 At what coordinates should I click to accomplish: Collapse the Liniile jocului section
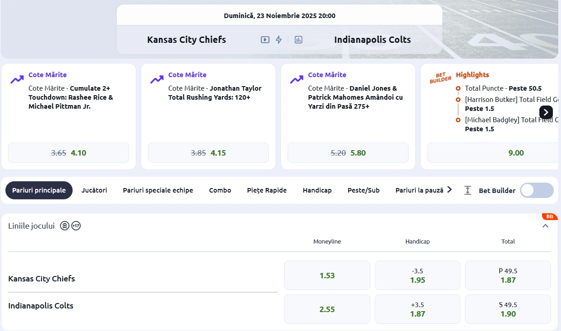545,225
